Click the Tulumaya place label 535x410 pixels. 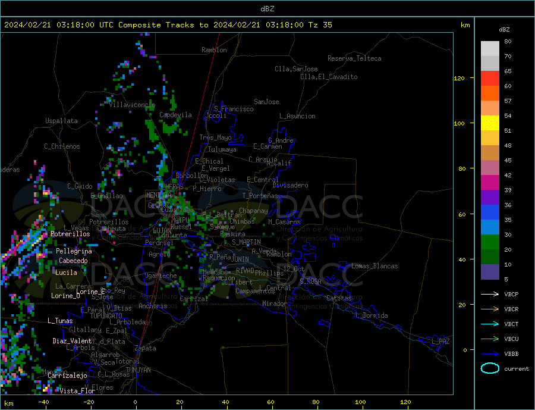[222, 149]
